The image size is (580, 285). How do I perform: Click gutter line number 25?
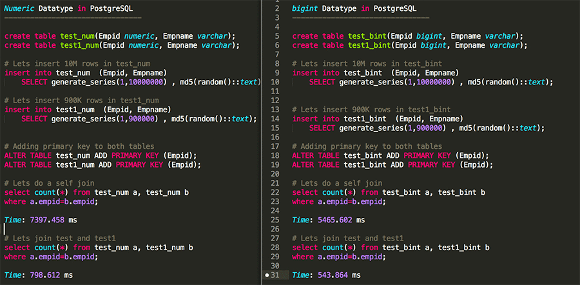pyautogui.click(x=275, y=220)
